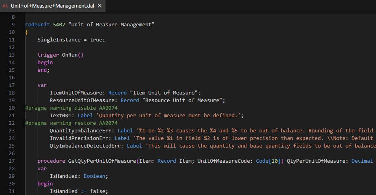This screenshot has width=376, height=195.
Task: Click 'Quantity per unit of measure must be defined.' string
Action: (x=168, y=116)
